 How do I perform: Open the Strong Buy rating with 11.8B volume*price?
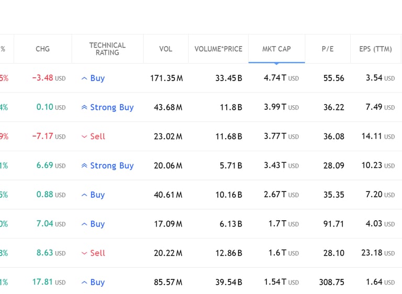(111, 107)
